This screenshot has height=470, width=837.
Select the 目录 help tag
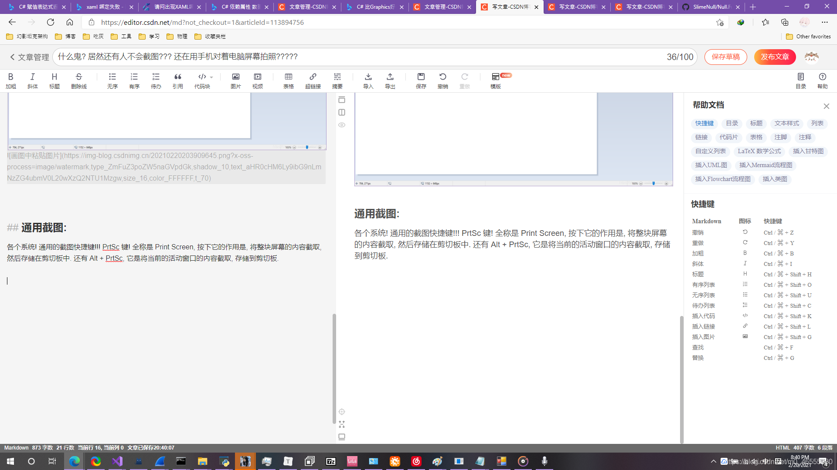pyautogui.click(x=732, y=124)
